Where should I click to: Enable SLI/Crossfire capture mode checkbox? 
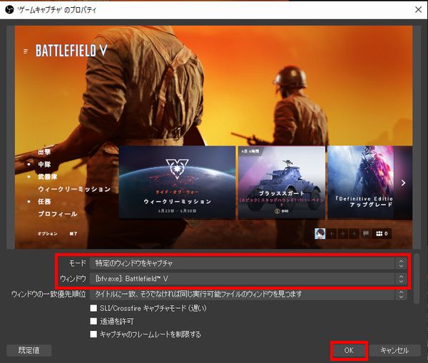(x=93, y=308)
